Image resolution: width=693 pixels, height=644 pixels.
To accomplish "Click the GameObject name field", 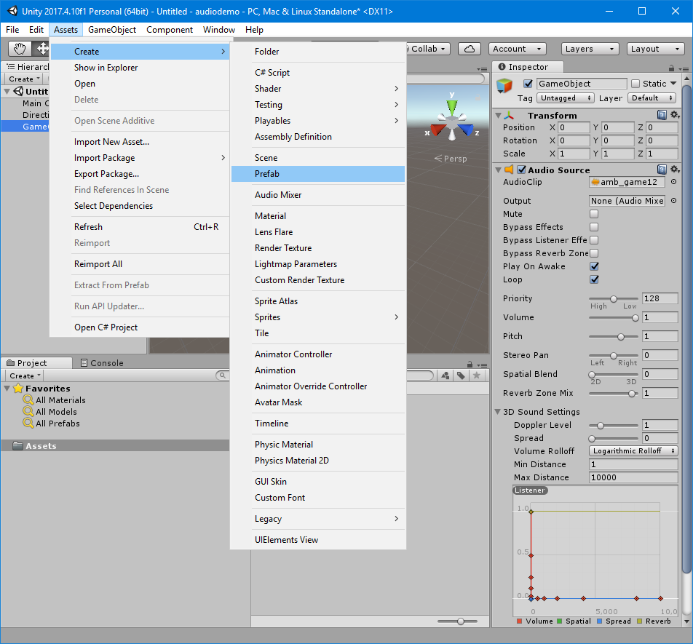I will [x=581, y=84].
